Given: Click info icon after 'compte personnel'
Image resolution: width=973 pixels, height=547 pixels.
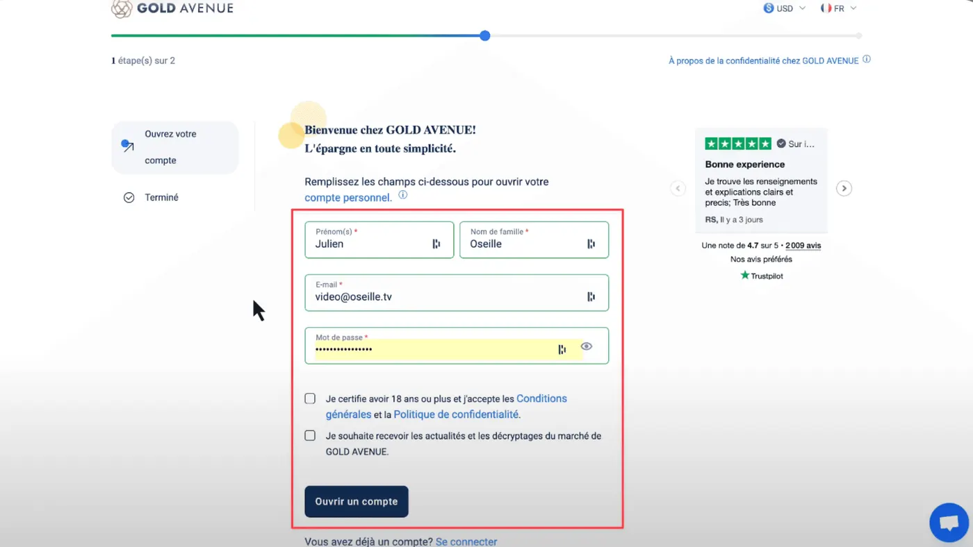Looking at the screenshot, I should coord(402,195).
